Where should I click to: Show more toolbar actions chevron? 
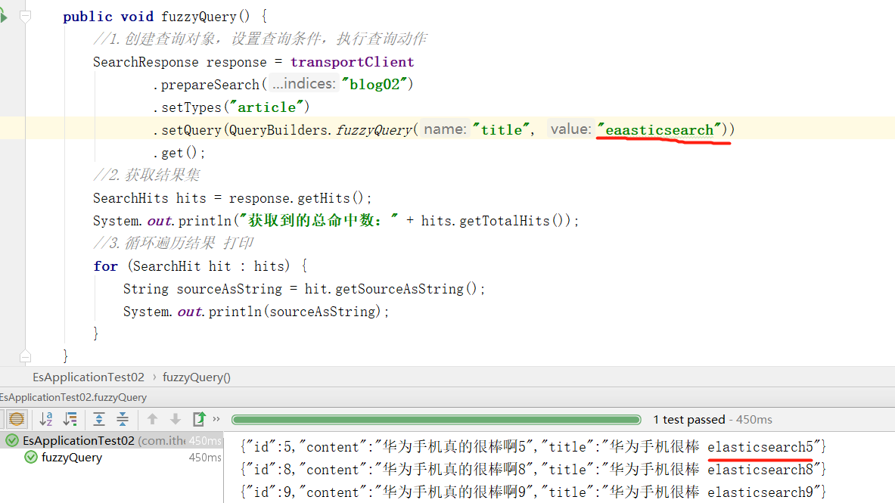click(216, 419)
